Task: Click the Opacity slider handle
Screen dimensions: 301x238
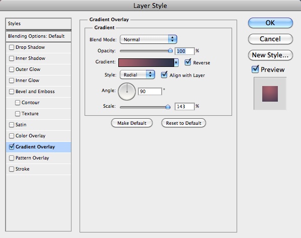Action: [x=170, y=50]
